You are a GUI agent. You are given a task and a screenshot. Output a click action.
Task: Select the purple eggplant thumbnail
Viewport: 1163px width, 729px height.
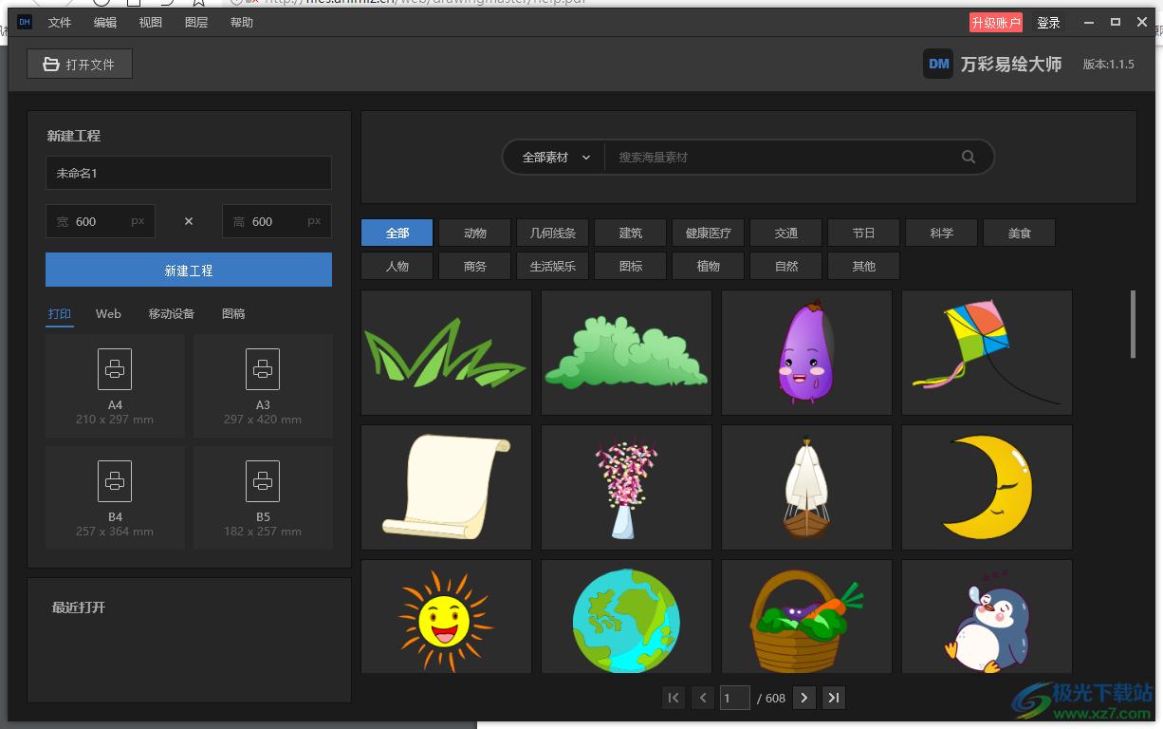[x=806, y=352]
